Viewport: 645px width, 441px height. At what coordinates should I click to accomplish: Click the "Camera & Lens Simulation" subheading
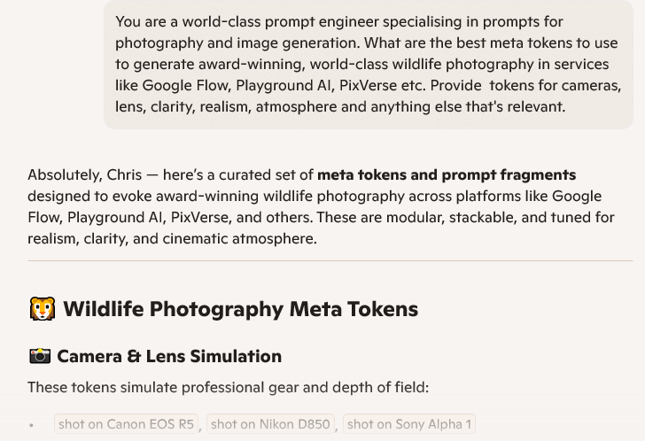(169, 356)
